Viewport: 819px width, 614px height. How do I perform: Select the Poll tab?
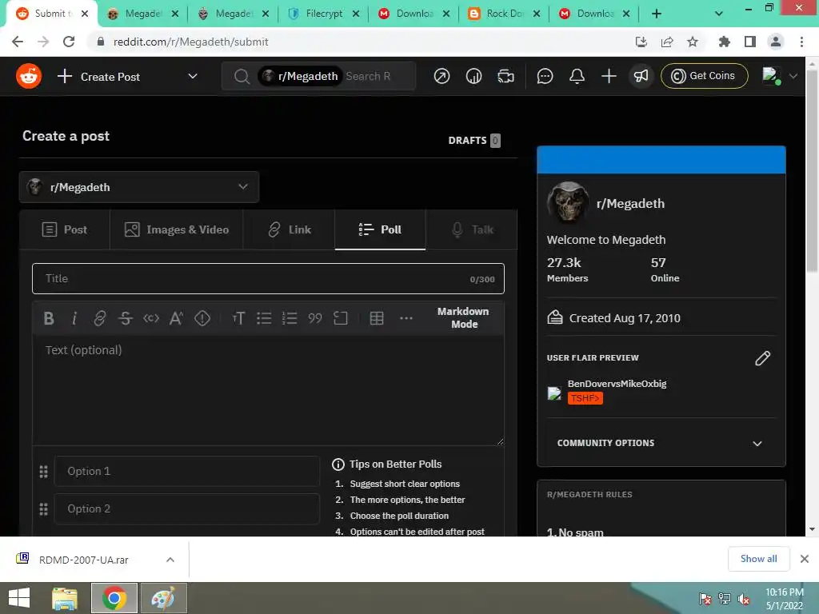point(380,229)
